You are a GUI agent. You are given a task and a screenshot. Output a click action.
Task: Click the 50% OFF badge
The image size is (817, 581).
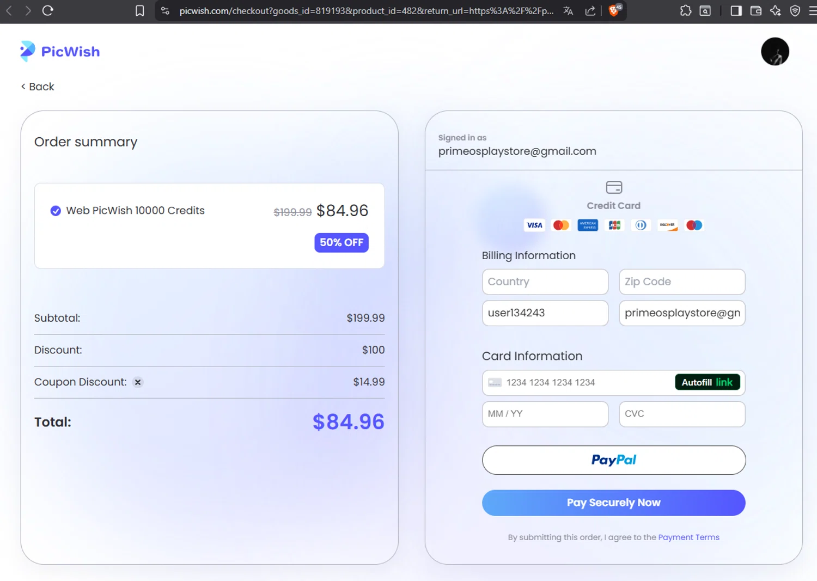[x=342, y=242]
